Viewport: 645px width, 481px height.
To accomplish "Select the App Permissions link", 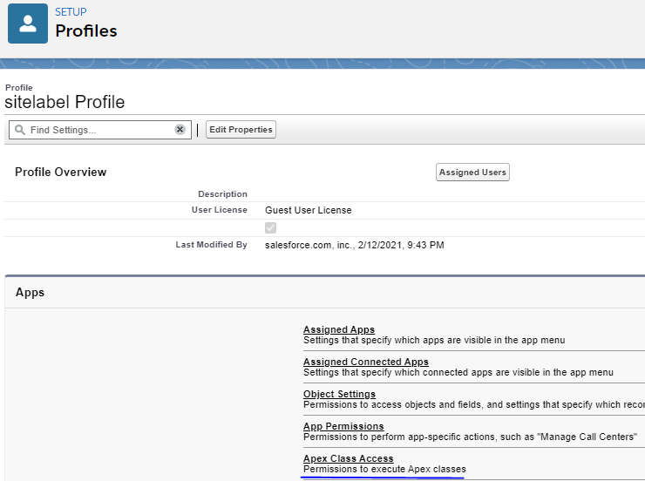I will 343,426.
